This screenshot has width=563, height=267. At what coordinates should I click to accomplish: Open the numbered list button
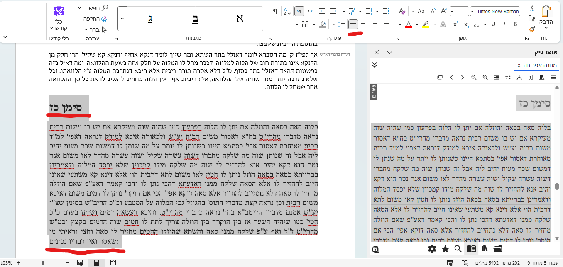click(368, 11)
